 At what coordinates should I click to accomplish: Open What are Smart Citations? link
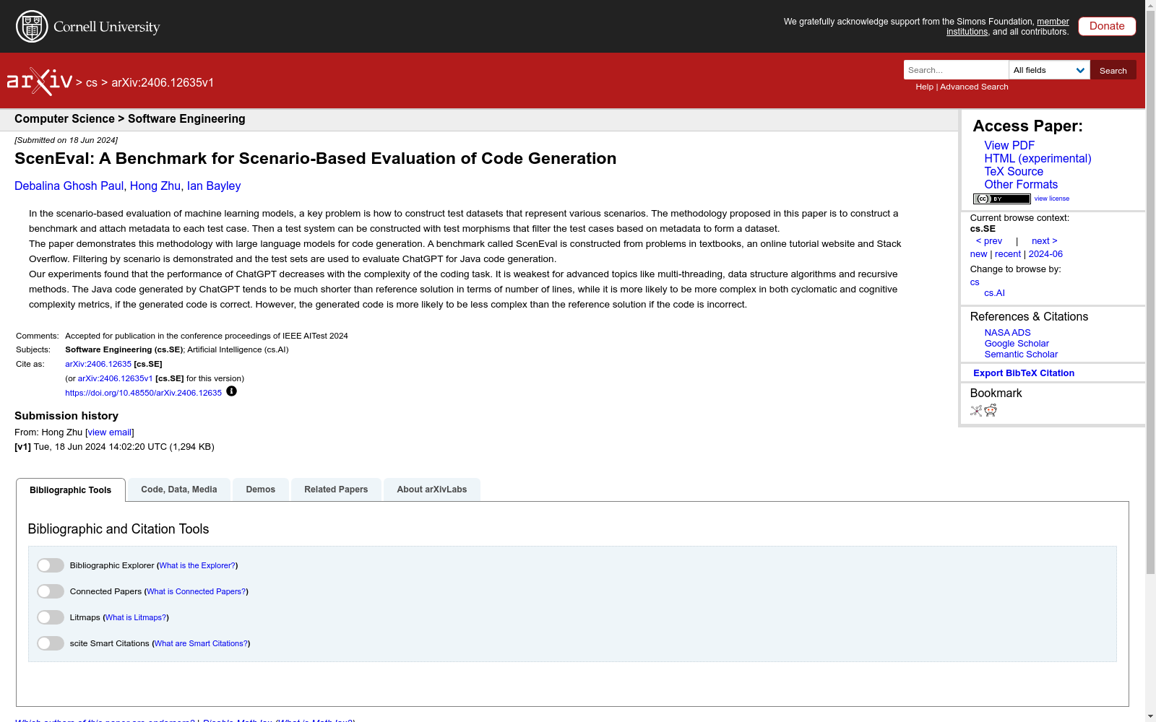201,643
